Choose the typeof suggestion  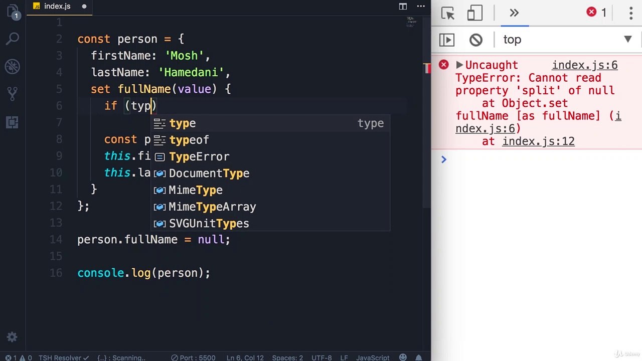coord(270,140)
